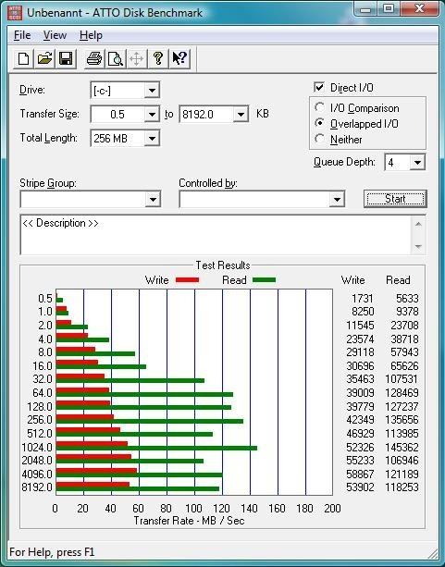Print results using the printer icon
The height and width of the screenshot is (567, 445).
click(94, 58)
